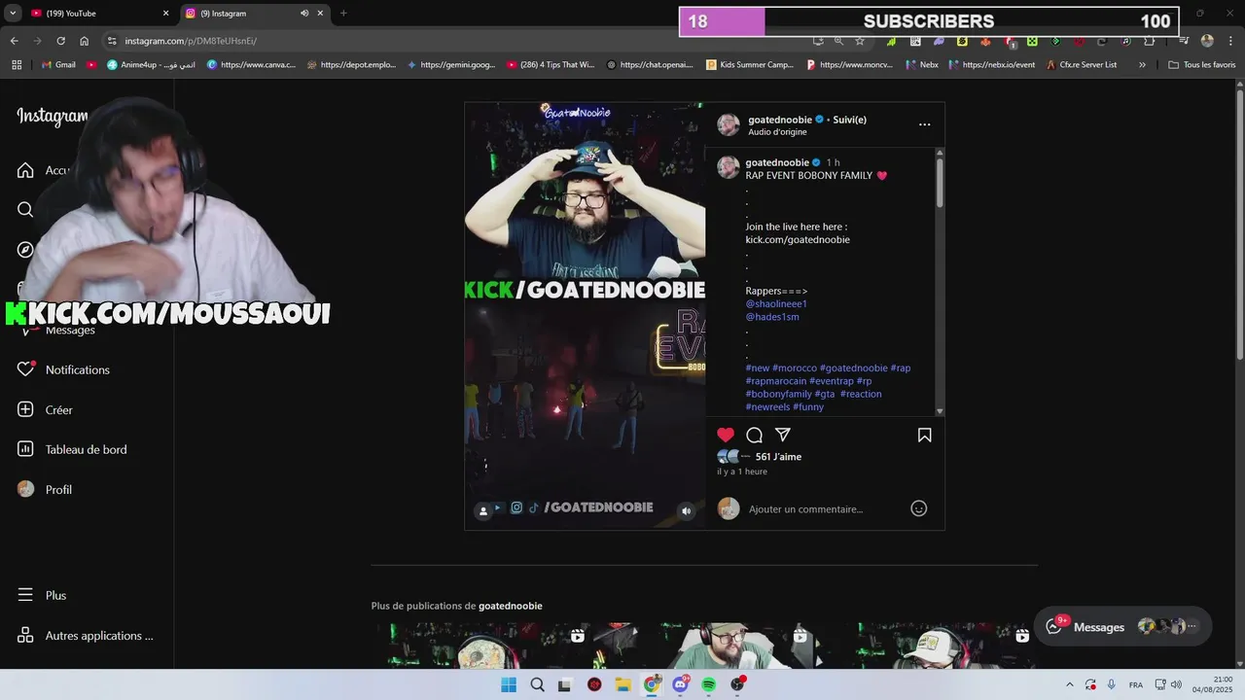The width and height of the screenshot is (1245, 700).
Task: Click the address bar URL
Action: 191,41
